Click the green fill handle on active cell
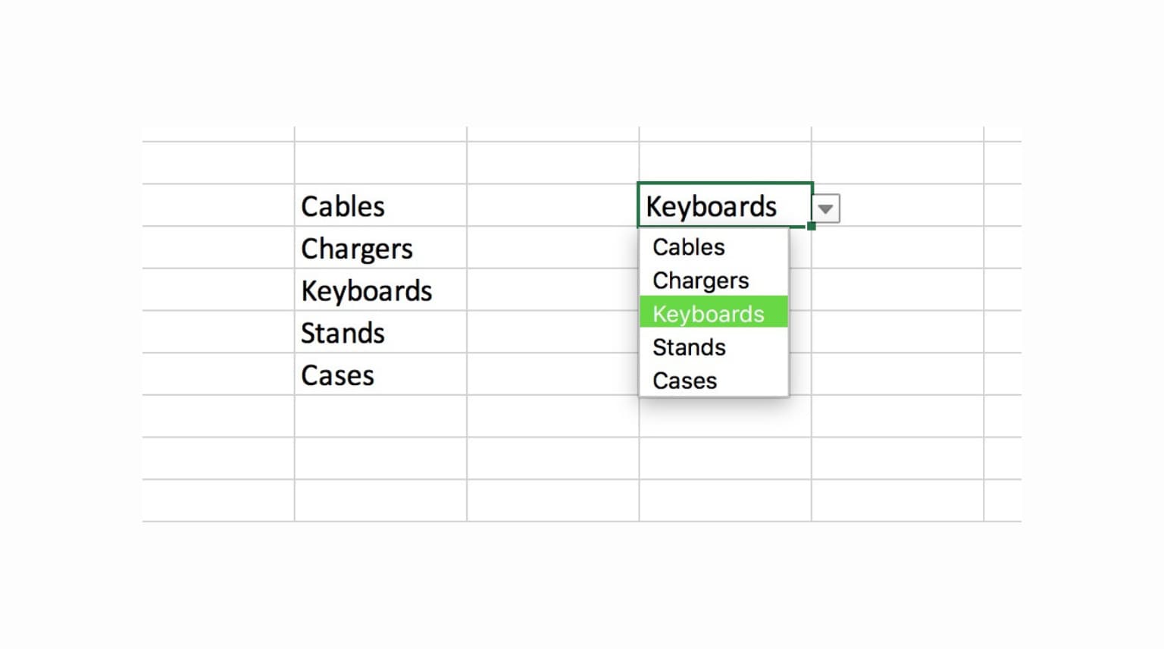Viewport: 1164px width, 649px height. pyautogui.click(x=812, y=226)
